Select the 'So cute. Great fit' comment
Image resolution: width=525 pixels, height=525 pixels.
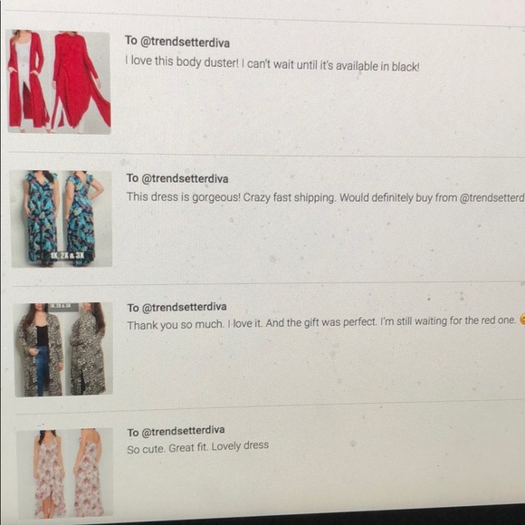pos(197,447)
